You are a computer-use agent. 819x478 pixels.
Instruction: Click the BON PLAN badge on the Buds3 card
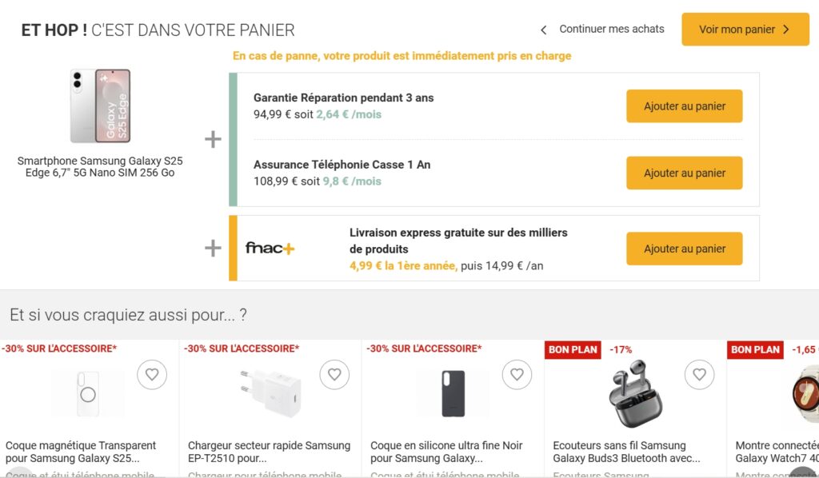click(x=572, y=349)
